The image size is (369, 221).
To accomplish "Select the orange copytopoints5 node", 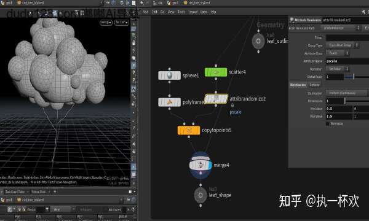I will 189,130.
